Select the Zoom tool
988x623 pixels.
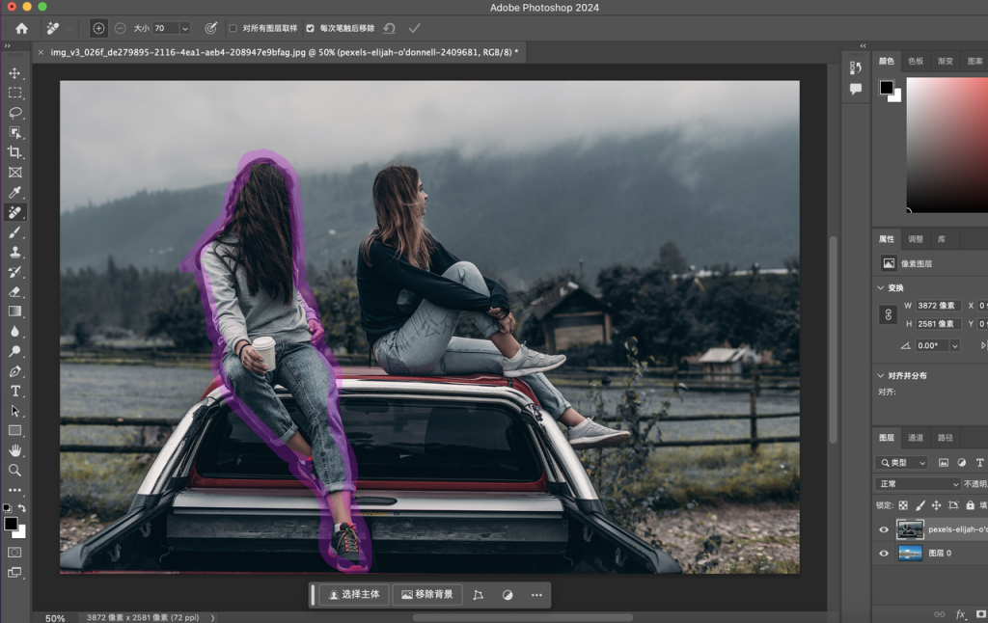coord(14,470)
